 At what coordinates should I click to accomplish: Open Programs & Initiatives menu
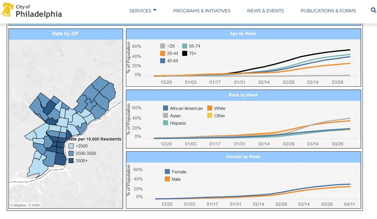(202, 11)
